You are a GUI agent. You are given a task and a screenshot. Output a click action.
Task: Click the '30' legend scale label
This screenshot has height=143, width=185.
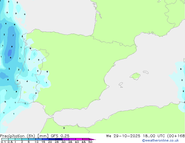click(x=63, y=142)
